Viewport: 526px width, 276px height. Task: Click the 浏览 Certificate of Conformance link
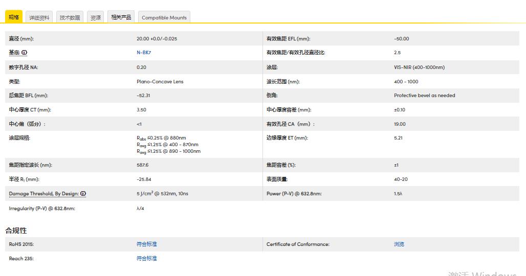tap(399, 244)
